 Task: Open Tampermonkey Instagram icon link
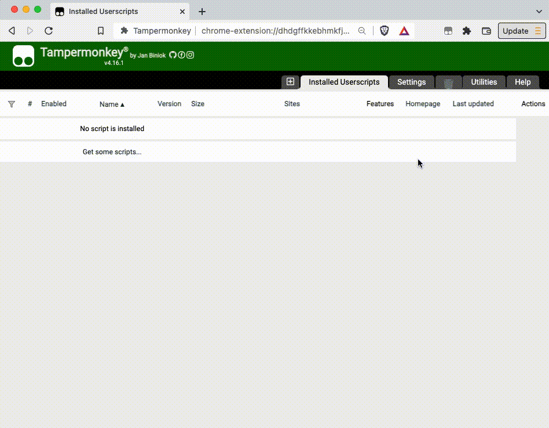[190, 55]
